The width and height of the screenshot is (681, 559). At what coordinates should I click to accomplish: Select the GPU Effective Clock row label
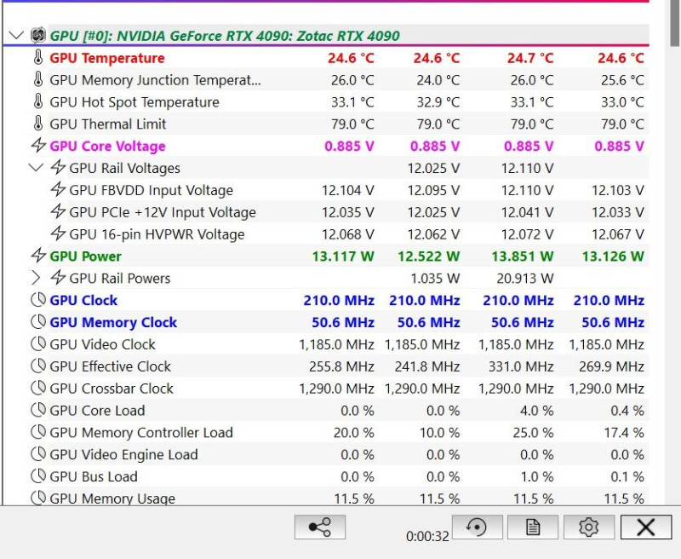tap(111, 367)
